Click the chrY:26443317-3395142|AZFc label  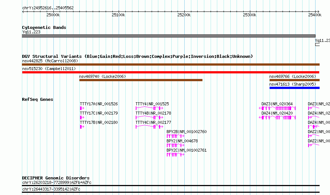tap(51, 189)
